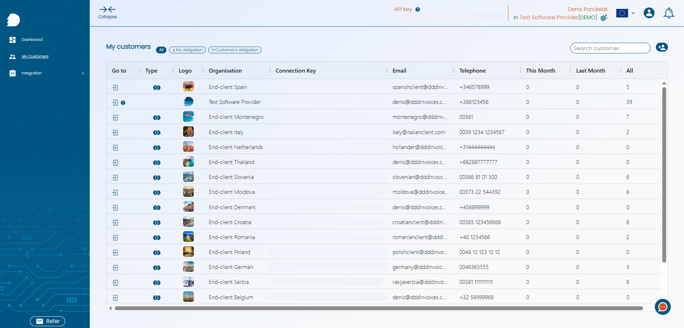Click the Organisation column header
The image size is (684, 328).
(225, 71)
